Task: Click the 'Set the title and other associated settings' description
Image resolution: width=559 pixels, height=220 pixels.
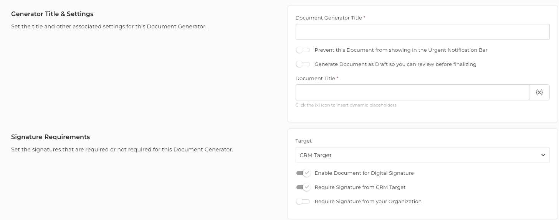Action: click(109, 27)
